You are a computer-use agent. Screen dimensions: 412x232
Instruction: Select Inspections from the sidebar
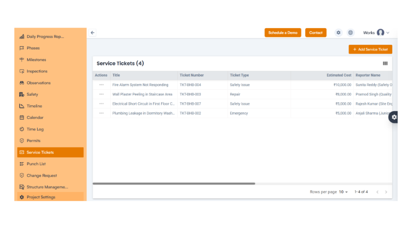click(37, 71)
